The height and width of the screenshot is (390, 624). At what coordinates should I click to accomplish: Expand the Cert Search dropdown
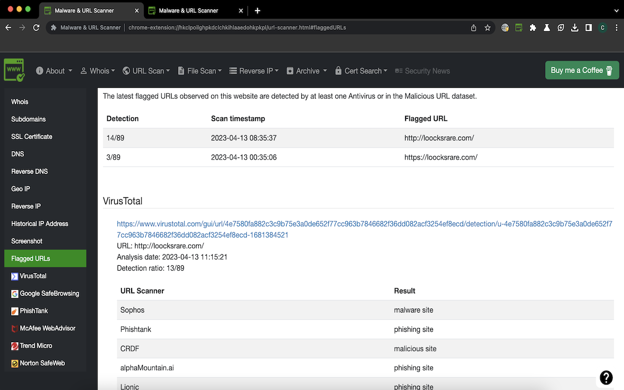tap(361, 71)
